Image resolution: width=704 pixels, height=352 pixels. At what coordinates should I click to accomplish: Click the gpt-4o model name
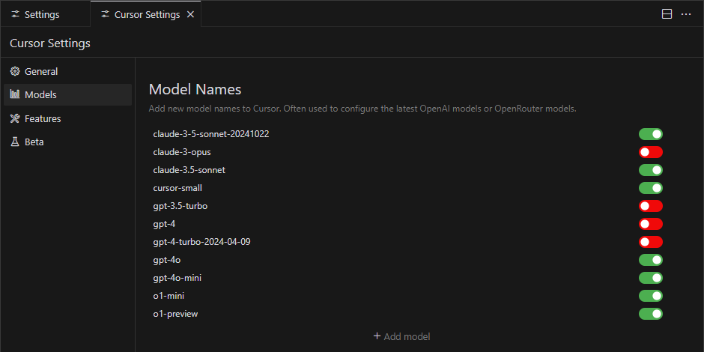point(166,260)
